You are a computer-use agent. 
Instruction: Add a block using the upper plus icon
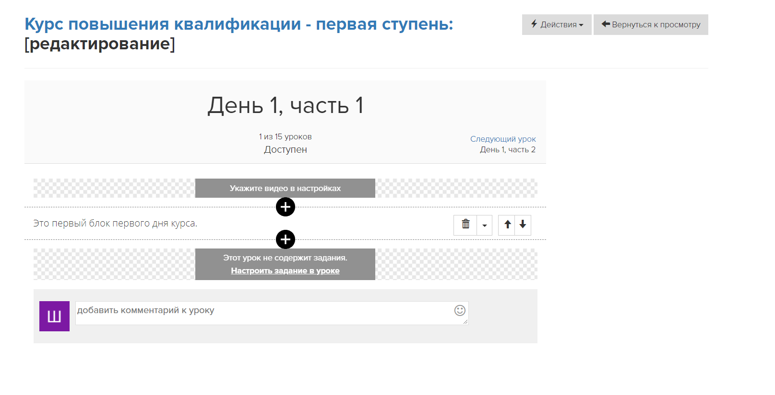286,207
